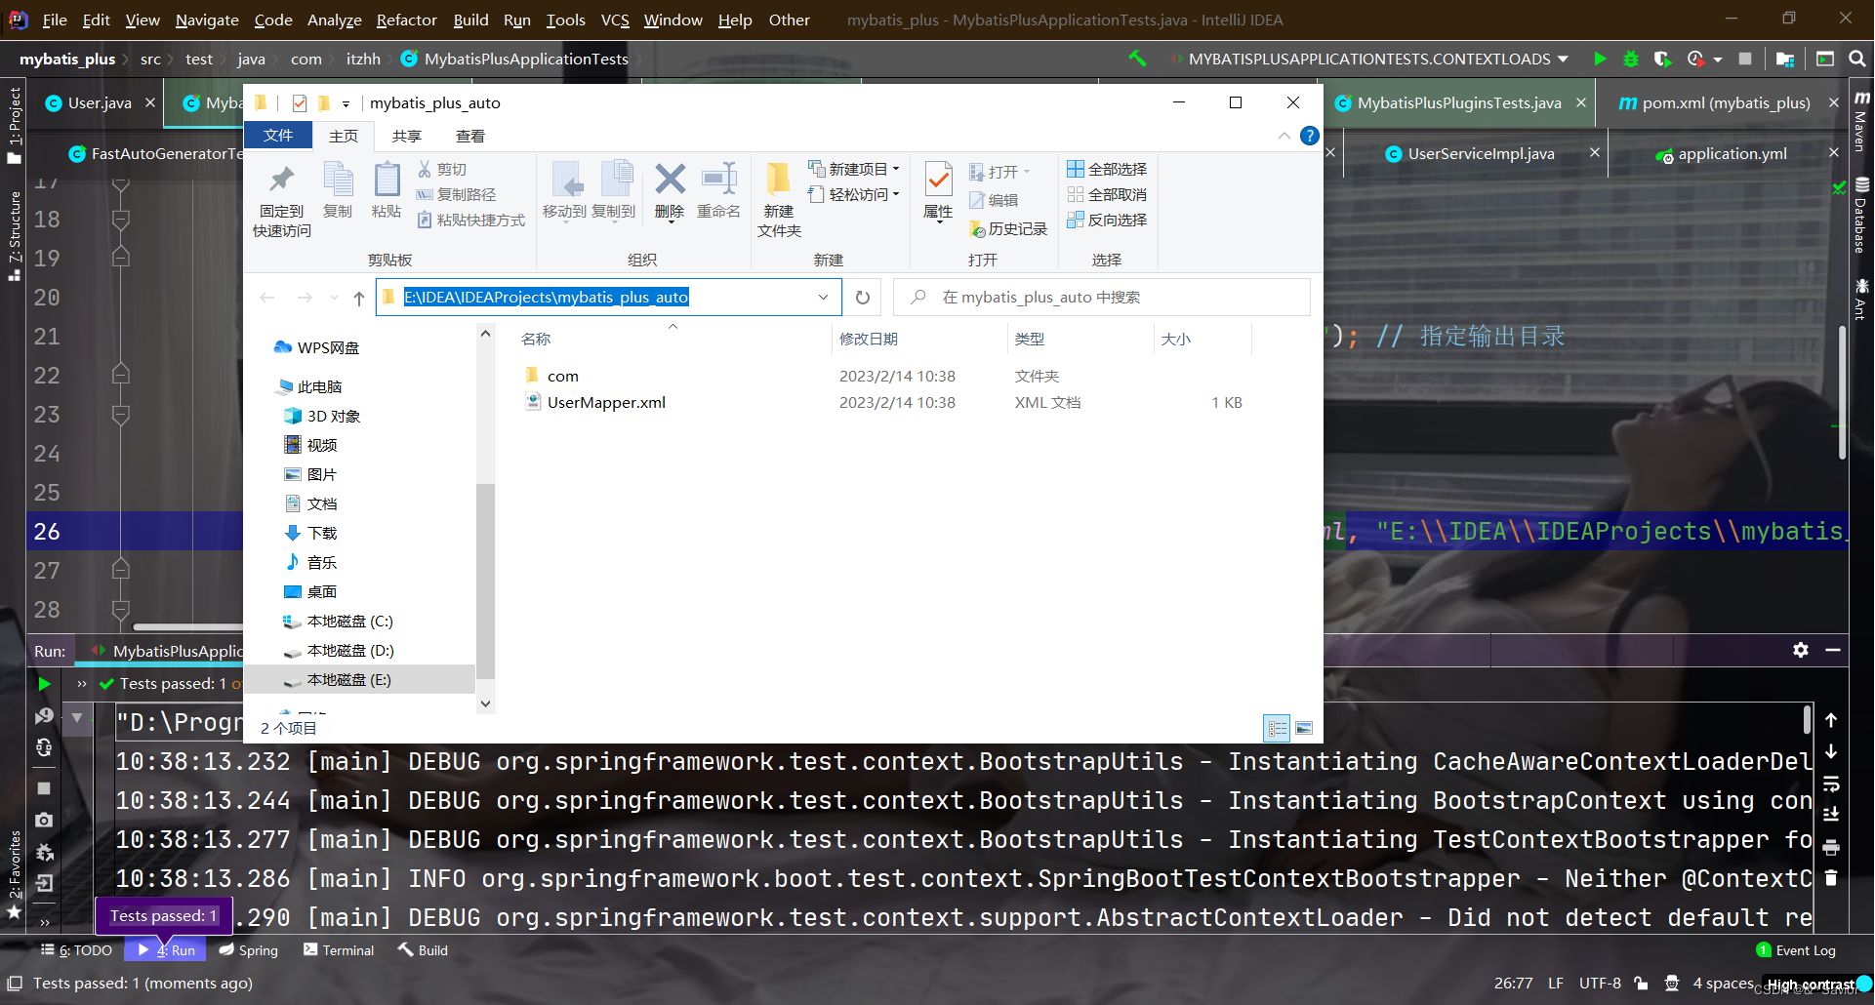Open Explorer Share ribbon tab
Image resolution: width=1875 pixels, height=1005 pixels.
(x=406, y=136)
